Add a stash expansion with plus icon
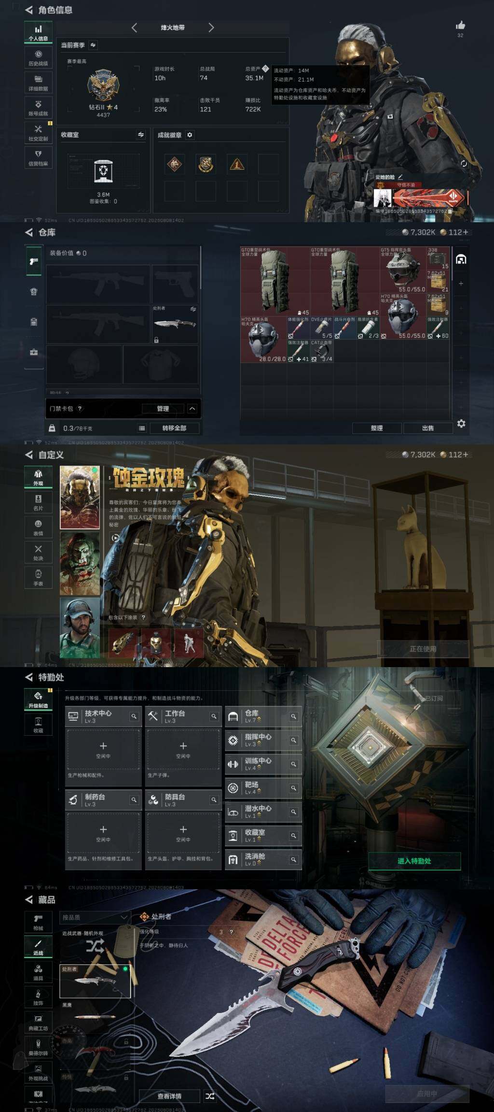 461,284
